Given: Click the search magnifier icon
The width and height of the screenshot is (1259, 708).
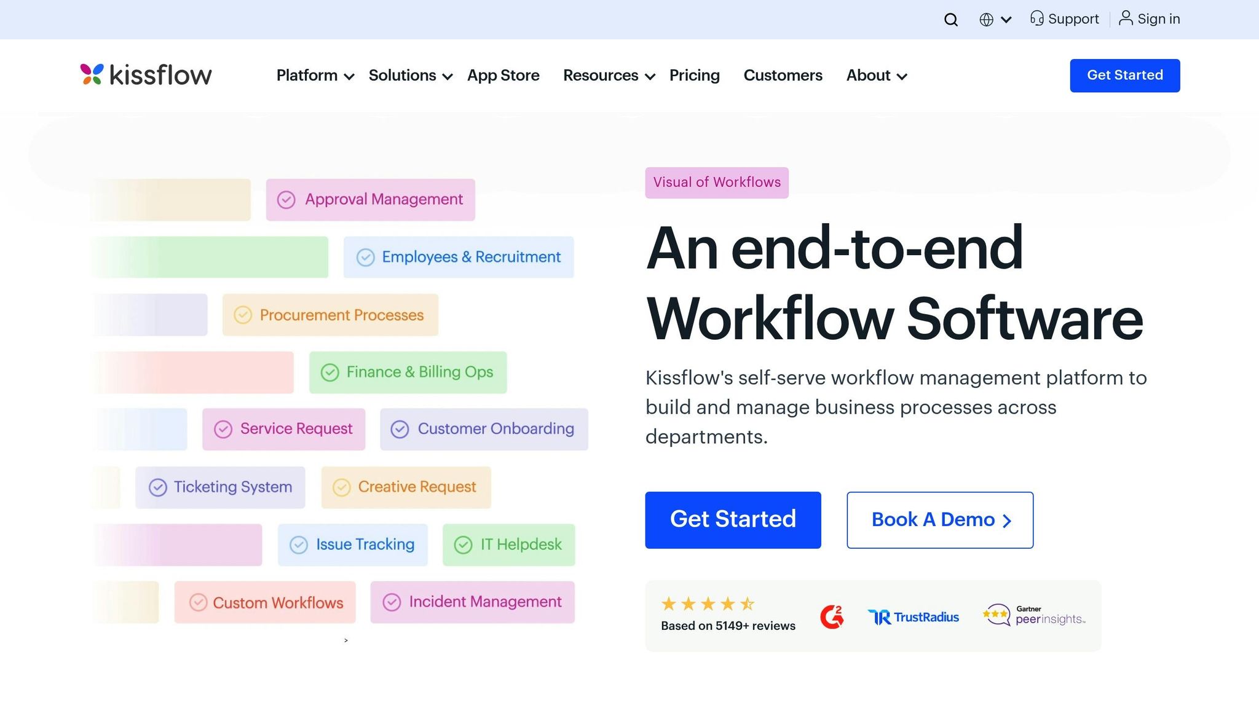Looking at the screenshot, I should pyautogui.click(x=951, y=20).
